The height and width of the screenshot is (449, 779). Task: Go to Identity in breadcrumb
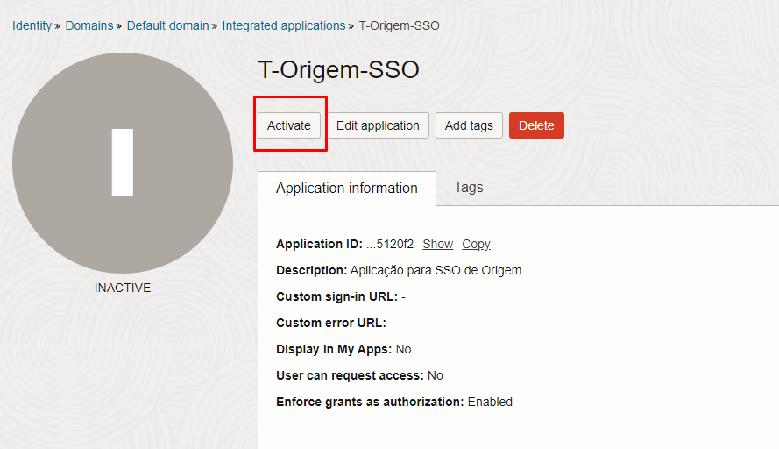(x=32, y=25)
